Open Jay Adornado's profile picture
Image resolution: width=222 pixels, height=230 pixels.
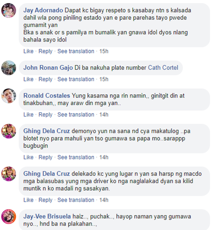point(9,10)
